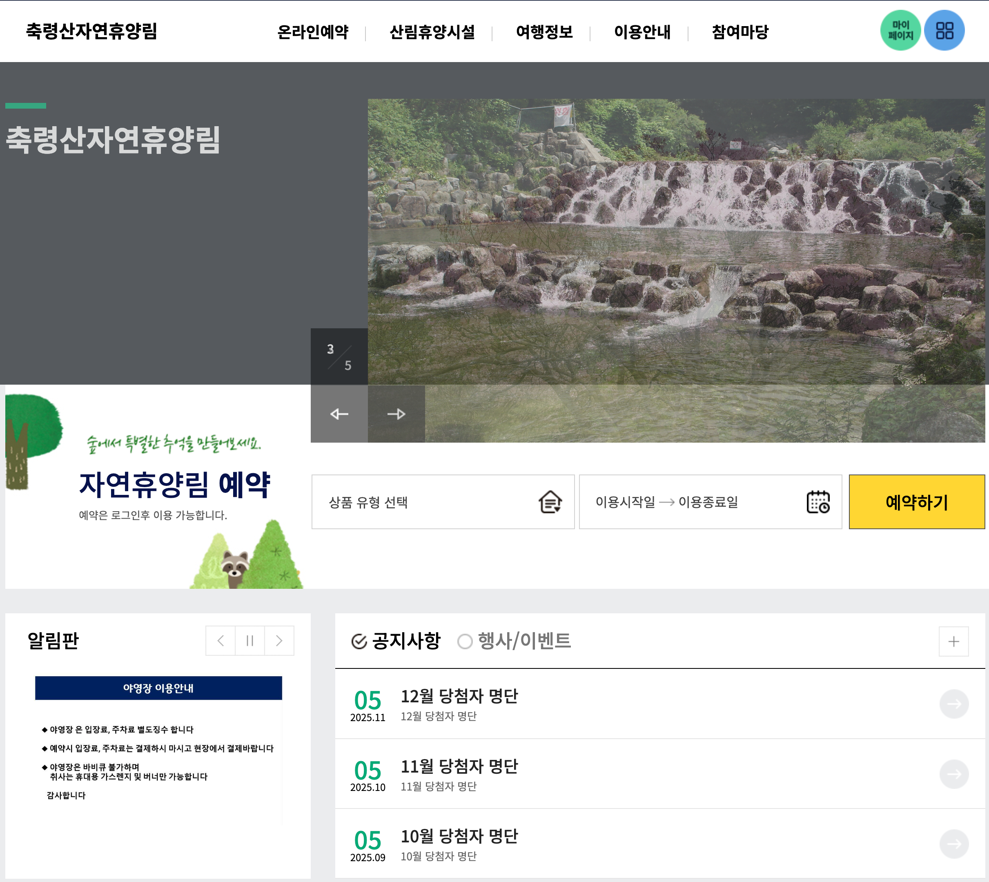The width and height of the screenshot is (989, 882).
Task: Click the 축령산자연휴양림 site logo
Action: (x=94, y=31)
